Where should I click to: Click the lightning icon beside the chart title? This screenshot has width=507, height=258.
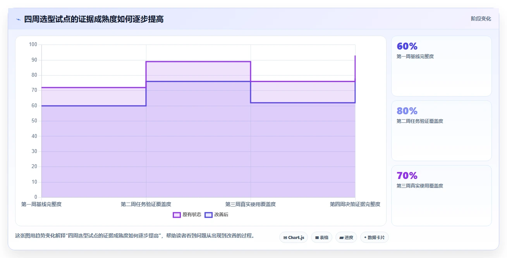pos(18,19)
